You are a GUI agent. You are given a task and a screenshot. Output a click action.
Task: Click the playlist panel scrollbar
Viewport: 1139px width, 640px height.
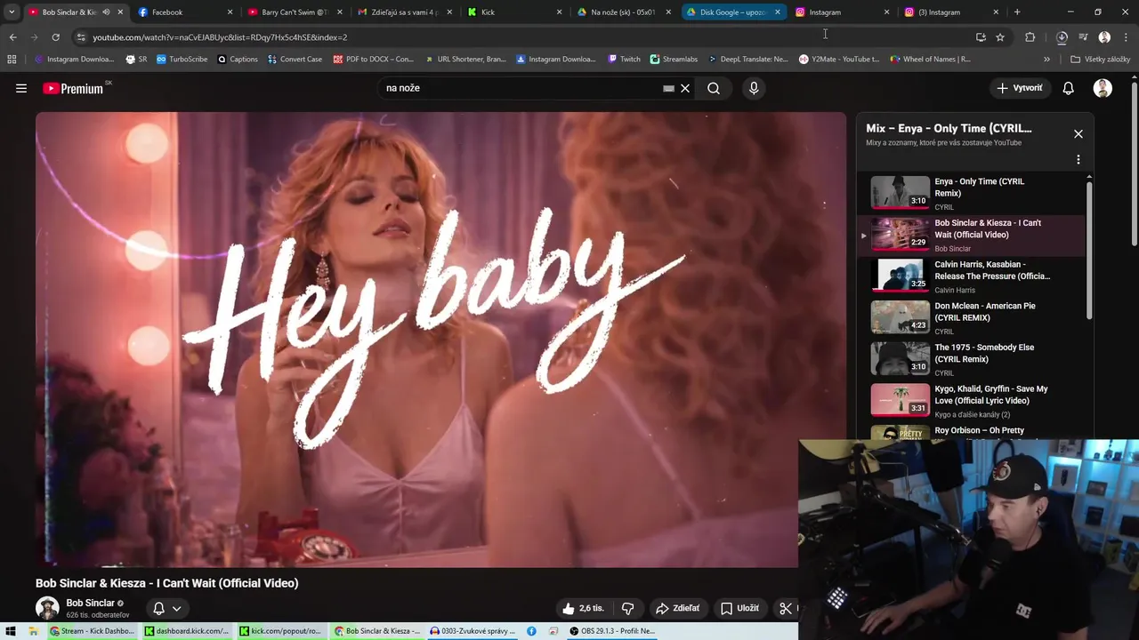click(1088, 249)
